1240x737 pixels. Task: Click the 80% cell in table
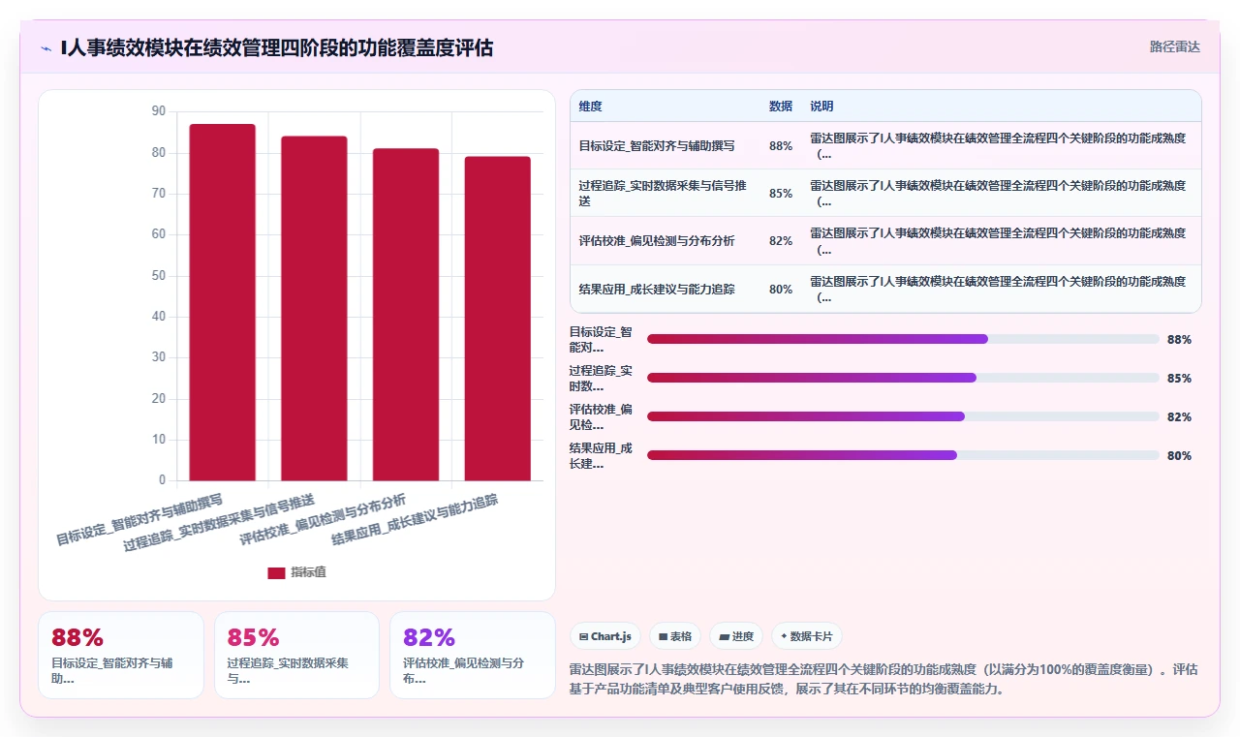pyautogui.click(x=781, y=290)
